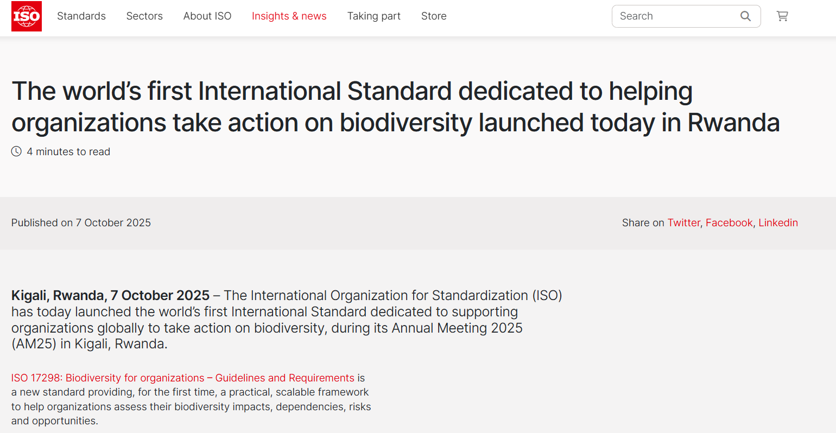
Task: Click the search magnifier icon
Action: click(745, 16)
